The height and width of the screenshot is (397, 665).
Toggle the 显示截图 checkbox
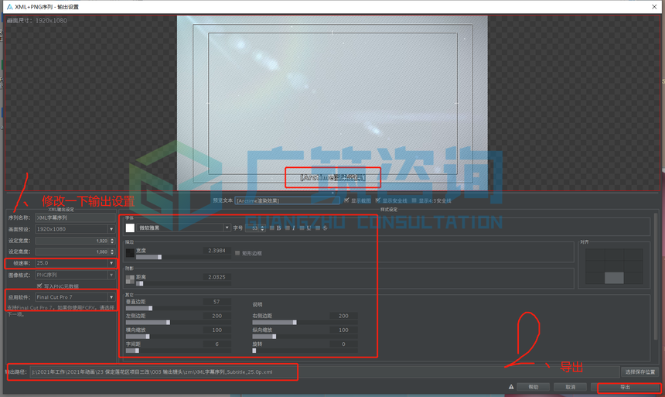coord(346,200)
